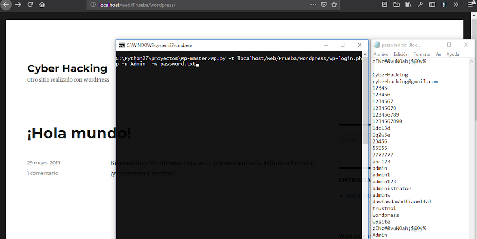Toggle Firefox sidebar icon

432,5
